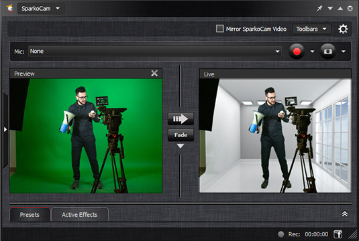The height and width of the screenshot is (241, 359).
Task: Open the Mic source dropdown showing None
Action: [155, 51]
